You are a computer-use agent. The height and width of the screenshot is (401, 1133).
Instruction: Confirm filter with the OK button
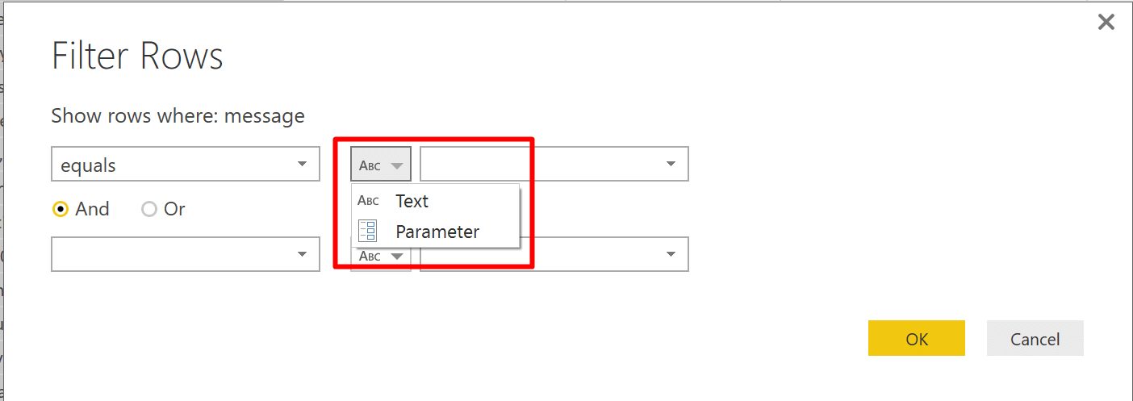point(917,338)
